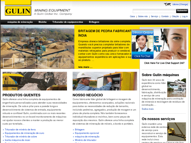The image size is (191, 143).
Task: Click the flooded house photo in sidebar
Action: click(177, 88)
